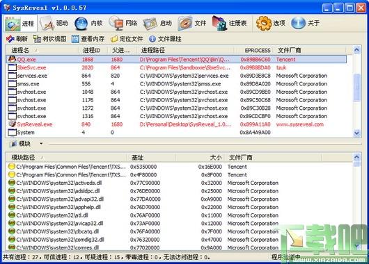Click the MS icon beside atl.dll

tap(12, 215)
